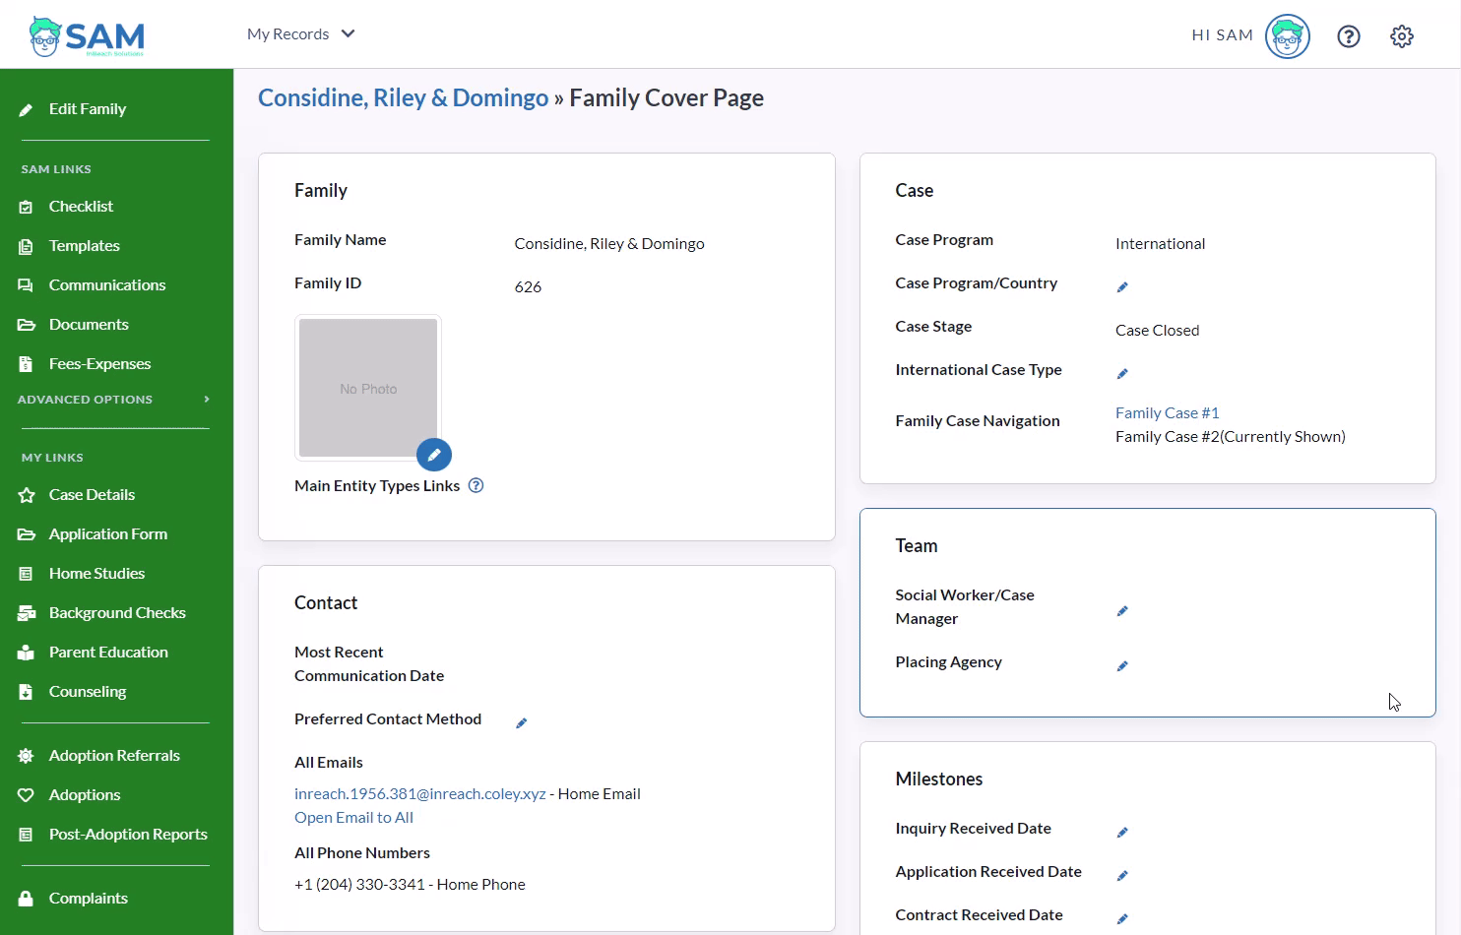Select the home phone number text
The image size is (1461, 935).
click(x=410, y=885)
